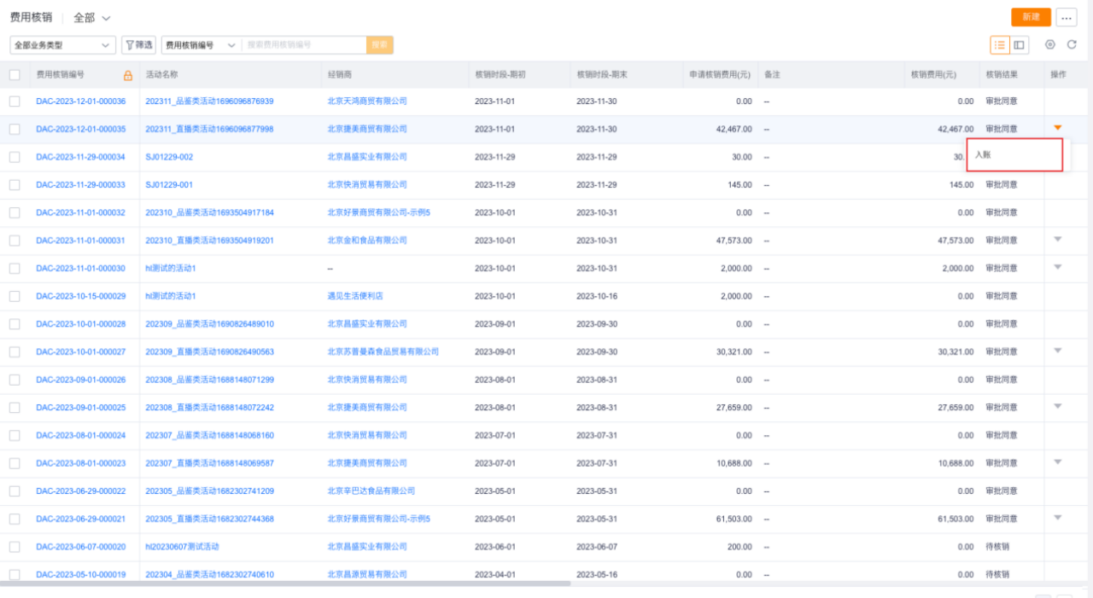Image resolution: width=1093 pixels, height=598 pixels.
Task: Expand action arrow for row DAC-2023-09-01-000025
Action: [x=1058, y=406]
